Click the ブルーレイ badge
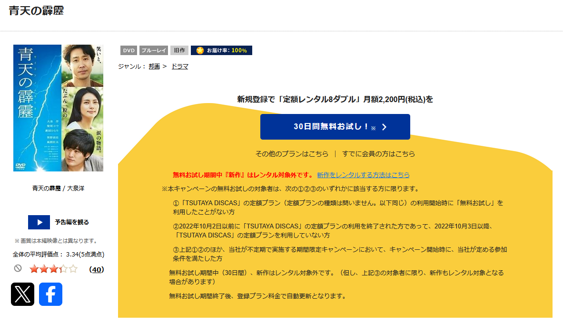 point(154,50)
